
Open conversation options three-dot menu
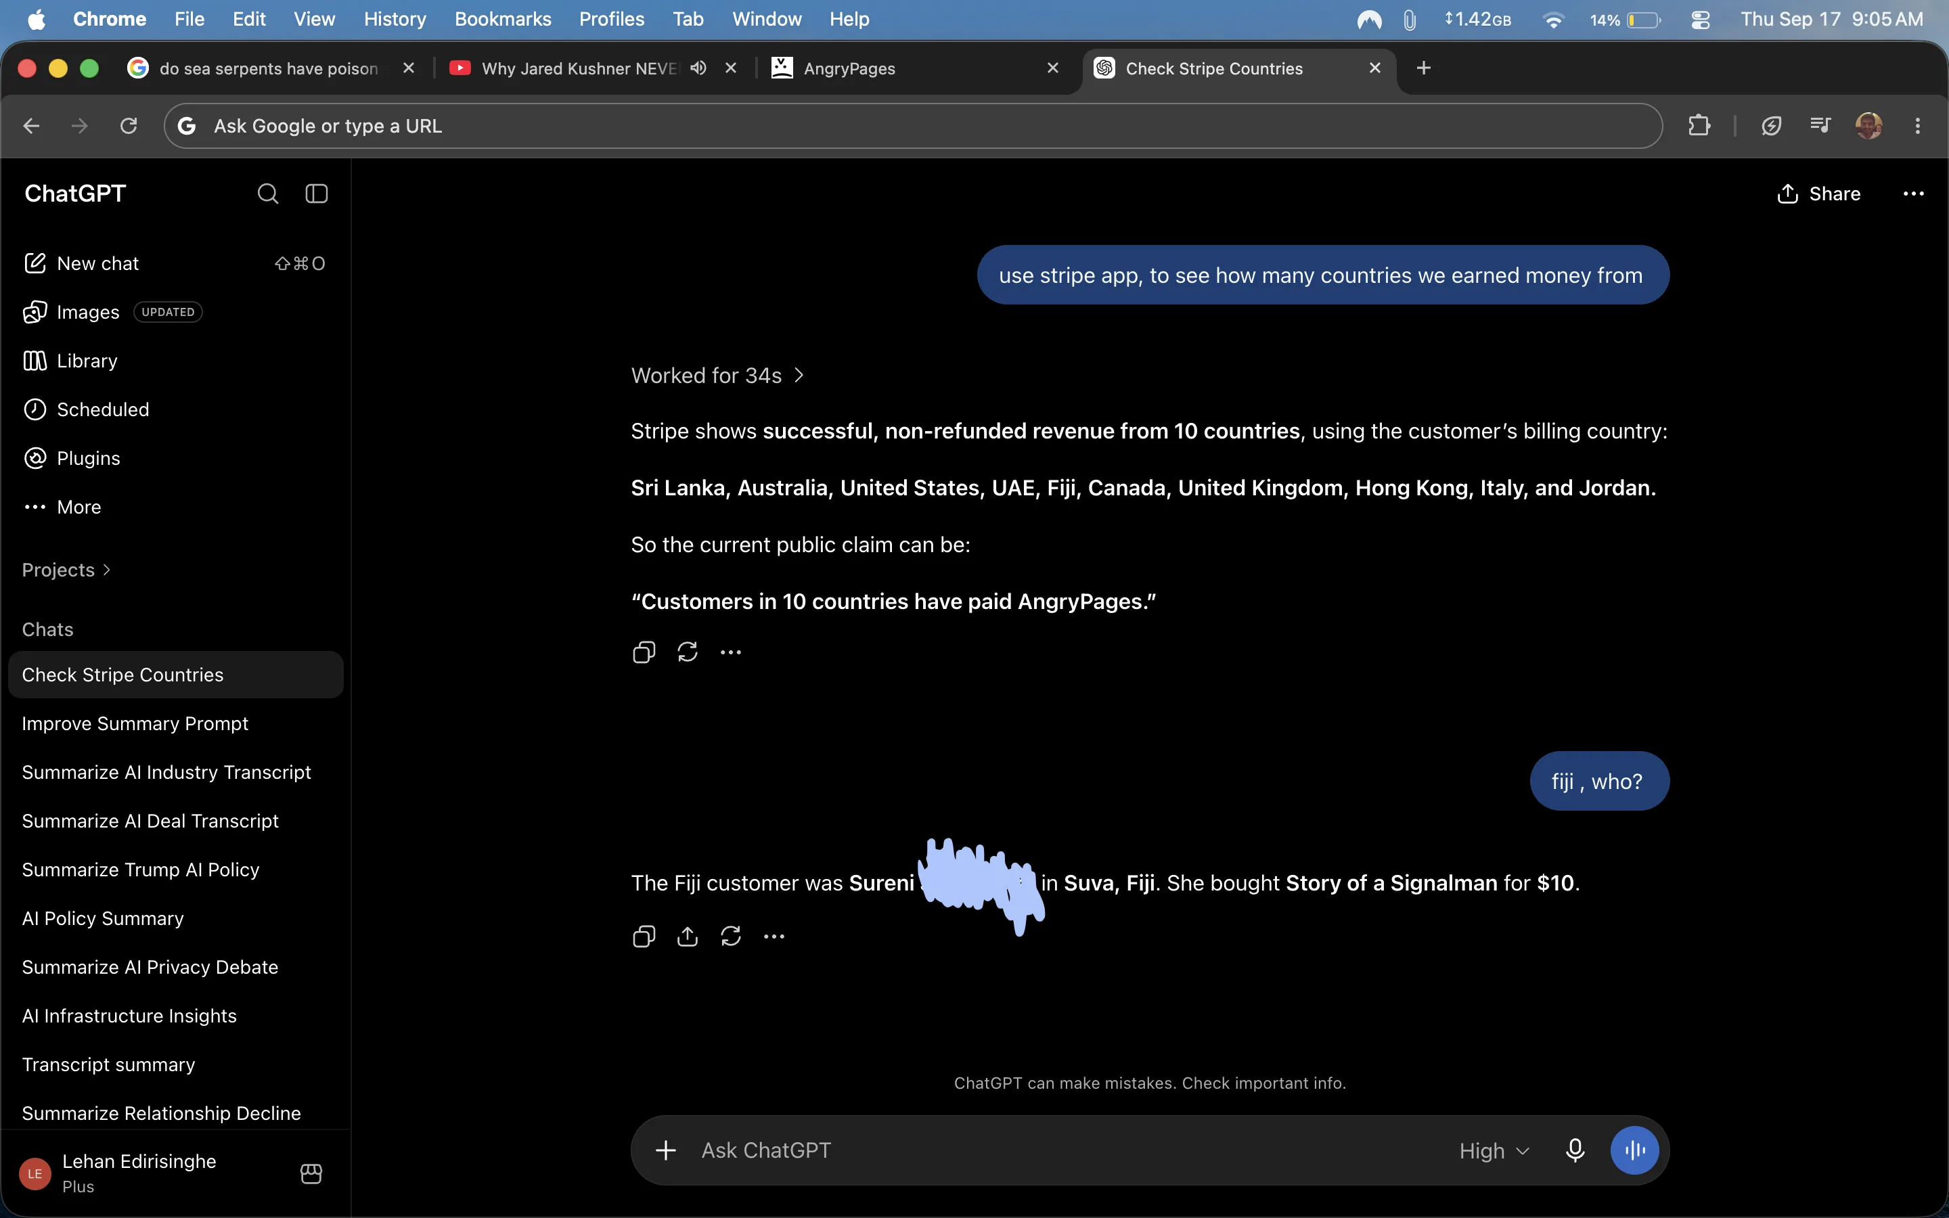pos(1914,194)
